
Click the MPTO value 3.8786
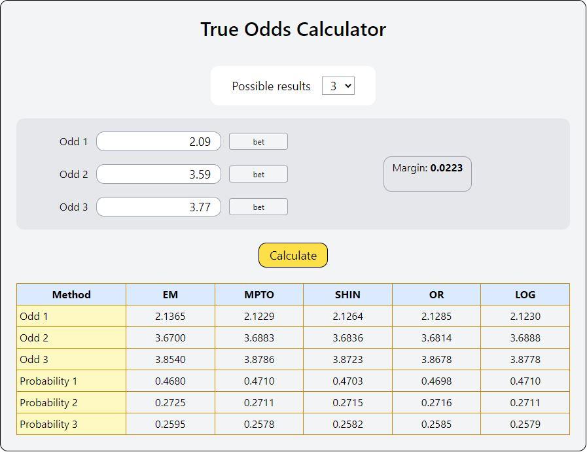coord(259,359)
